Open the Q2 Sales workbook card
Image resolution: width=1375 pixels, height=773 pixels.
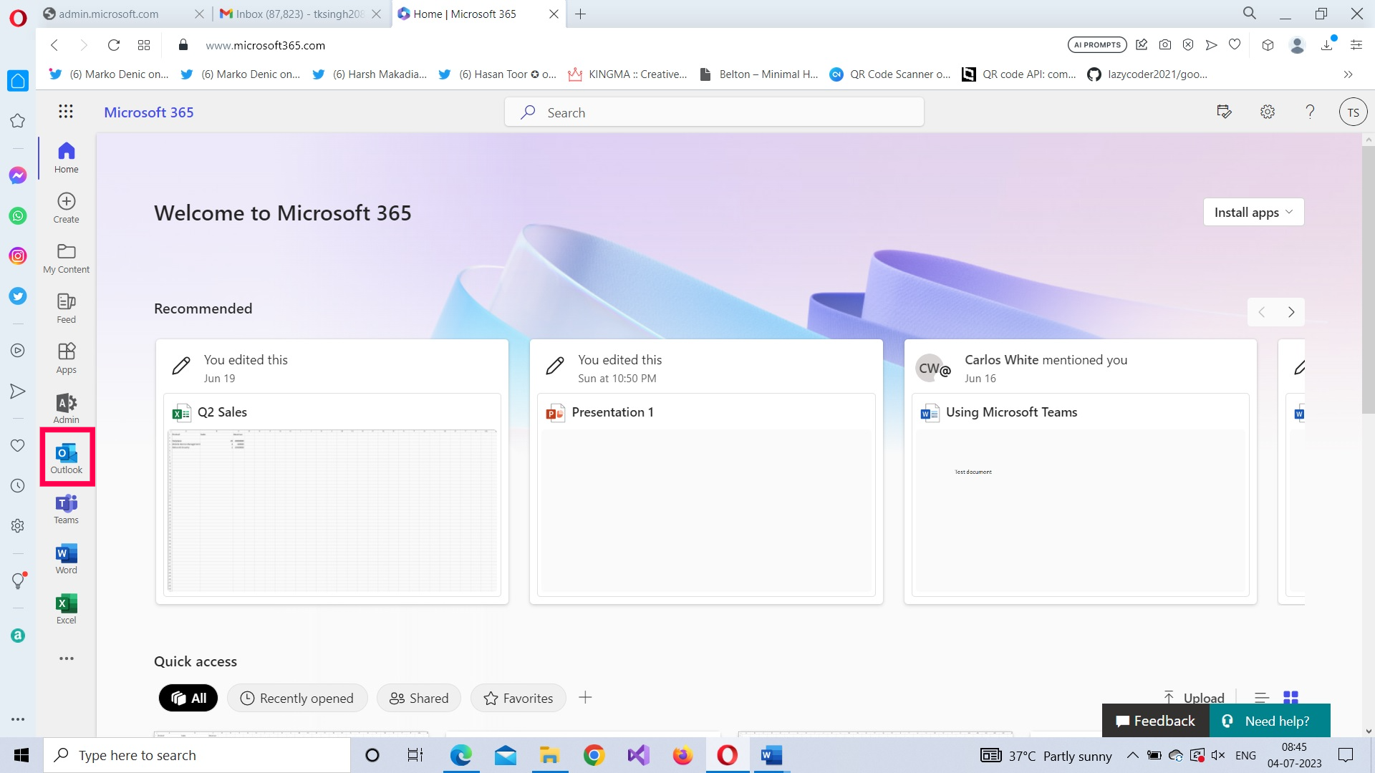coord(332,472)
